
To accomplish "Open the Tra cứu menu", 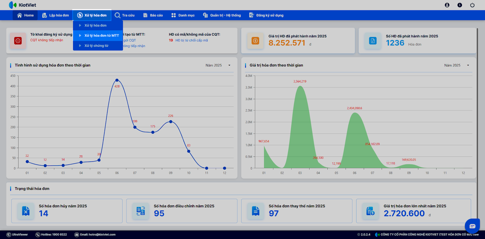I will point(125,15).
